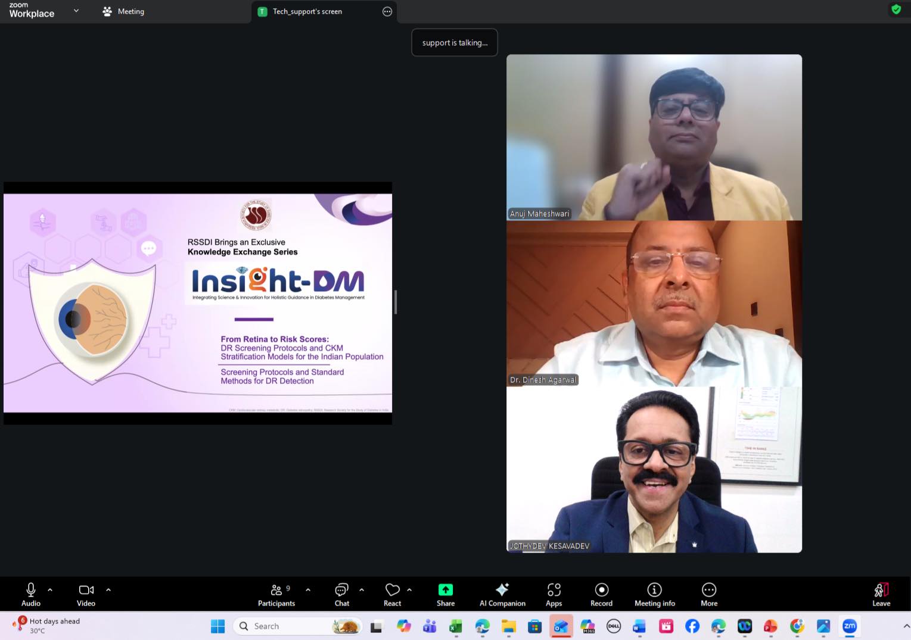Switch to the Meeting tab
The image size is (911, 640).
coord(123,11)
